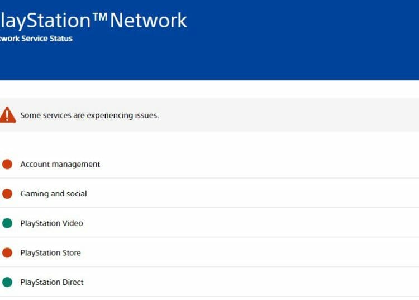This screenshot has height=300, width=419.
Task: Click the word 'Network' in the title
Action: point(149,21)
